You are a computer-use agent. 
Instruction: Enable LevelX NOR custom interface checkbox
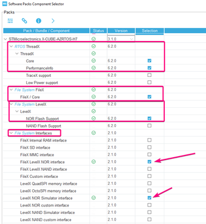(149, 205)
